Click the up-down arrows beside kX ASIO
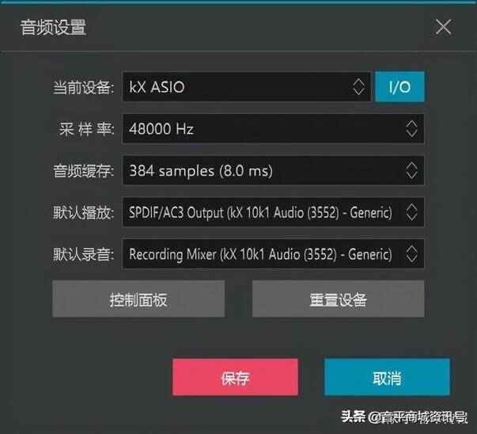477x434 pixels. point(358,87)
